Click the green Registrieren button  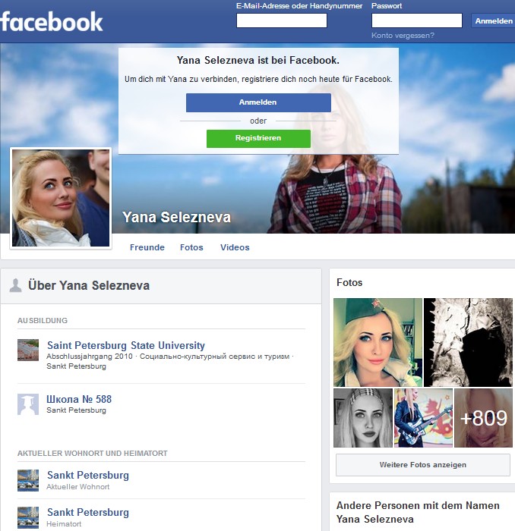click(258, 138)
